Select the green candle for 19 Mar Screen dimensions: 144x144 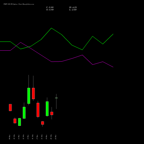click(x=47, y=109)
